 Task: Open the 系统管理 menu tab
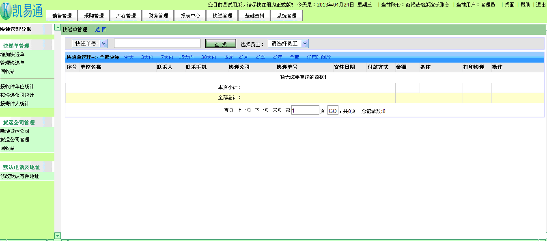point(286,16)
